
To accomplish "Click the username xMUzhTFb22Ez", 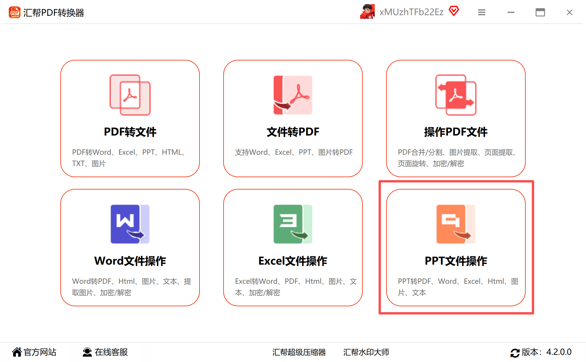I will point(411,12).
